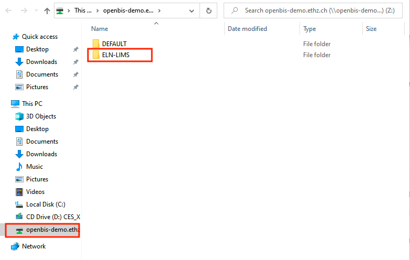Click the CD Drive (D:) disc icon
The width and height of the screenshot is (410, 260).
tap(19, 216)
